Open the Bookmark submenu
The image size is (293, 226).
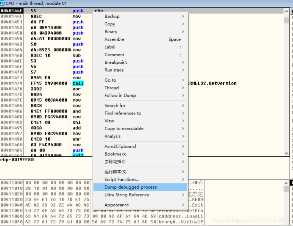140,154
